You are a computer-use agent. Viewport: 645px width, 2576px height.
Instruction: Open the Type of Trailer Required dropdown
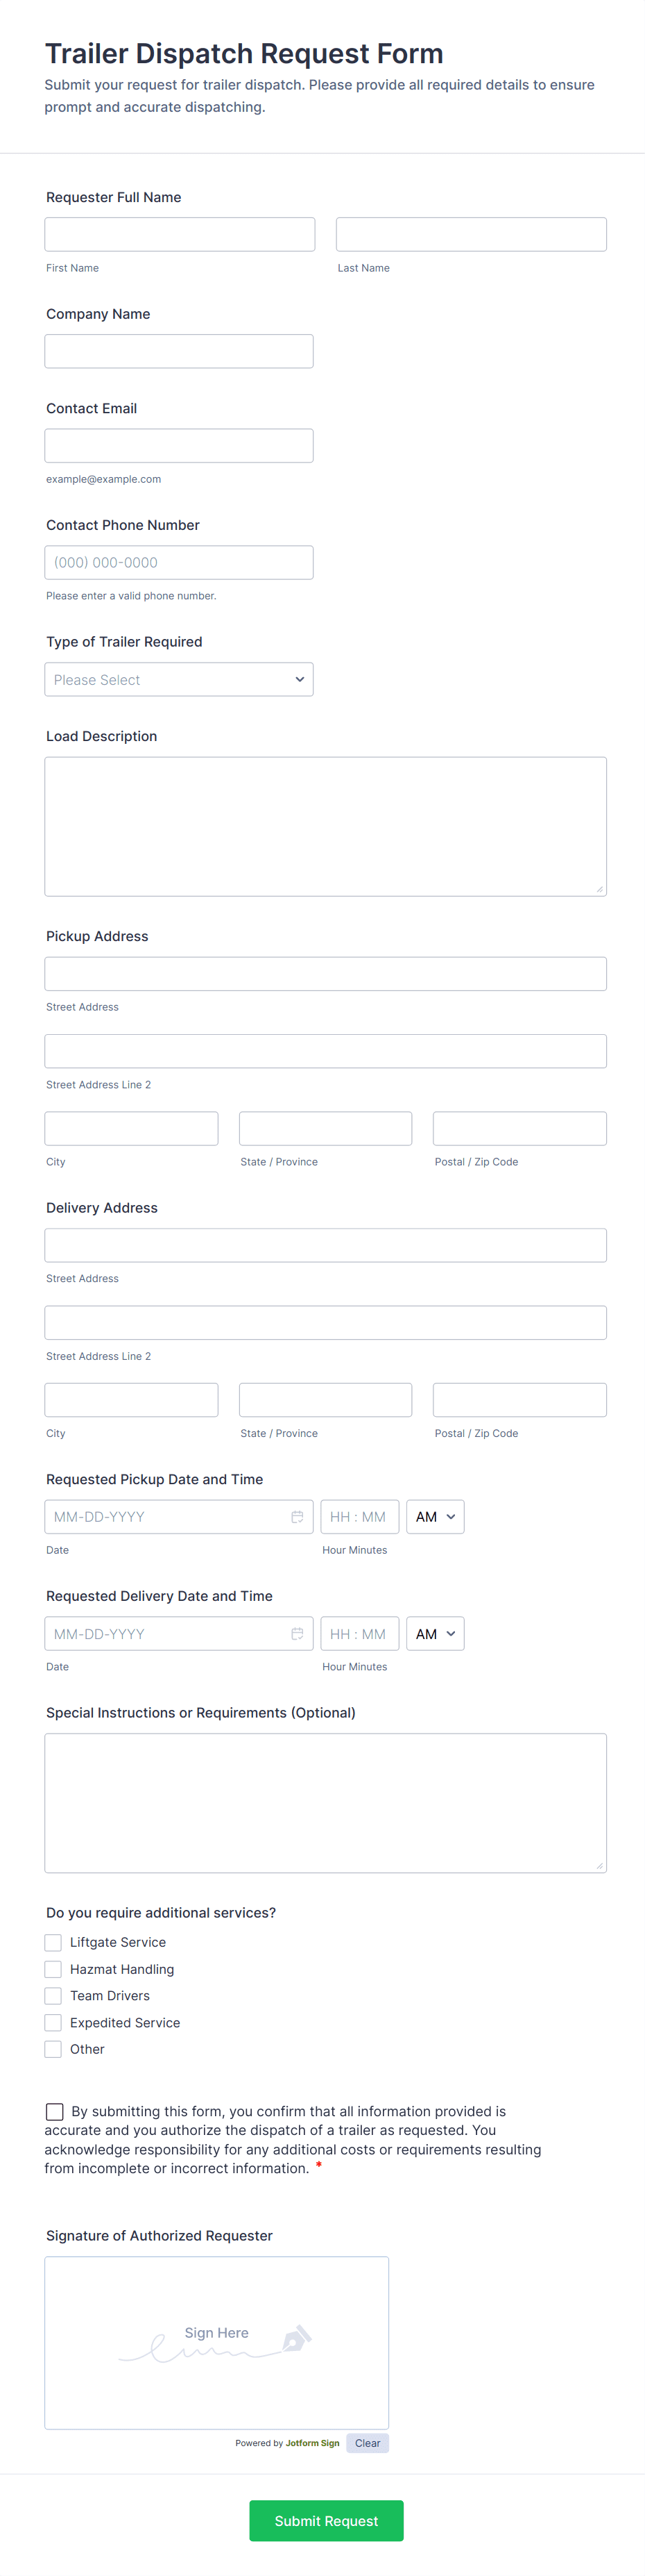[x=179, y=680]
